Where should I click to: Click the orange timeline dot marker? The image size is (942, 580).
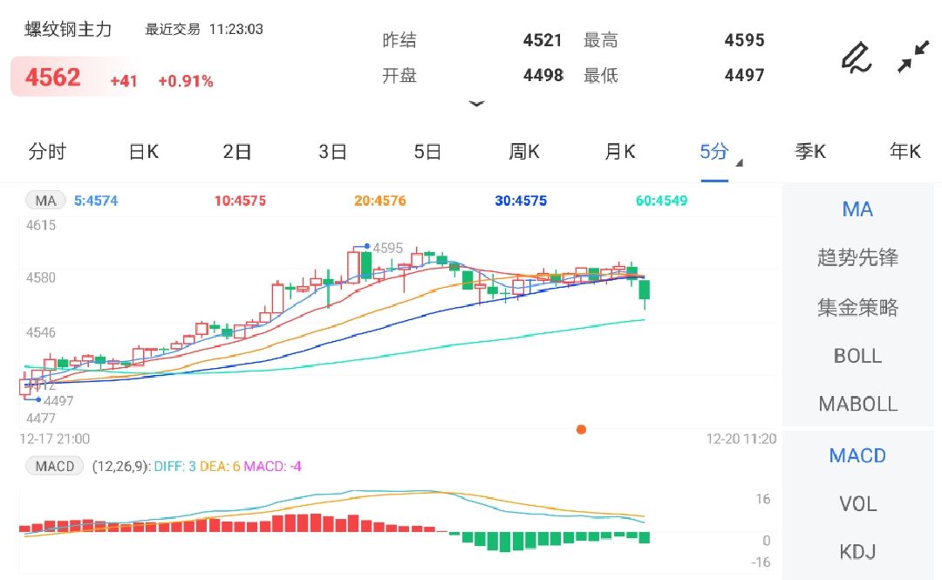[581, 429]
